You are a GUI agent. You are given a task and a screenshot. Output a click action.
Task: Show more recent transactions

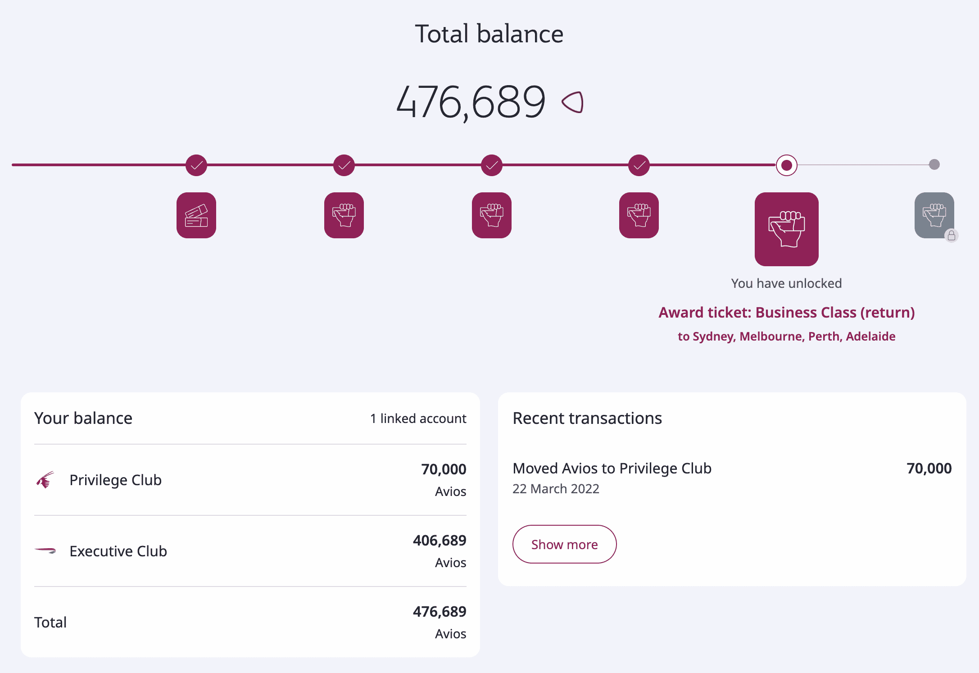[564, 544]
